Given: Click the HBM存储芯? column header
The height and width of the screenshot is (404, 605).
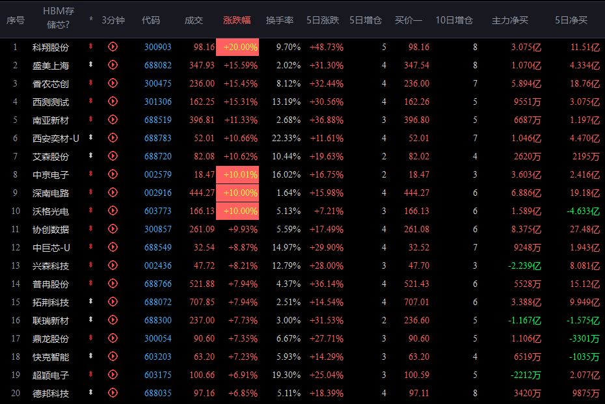Looking at the screenshot, I should (x=59, y=18).
